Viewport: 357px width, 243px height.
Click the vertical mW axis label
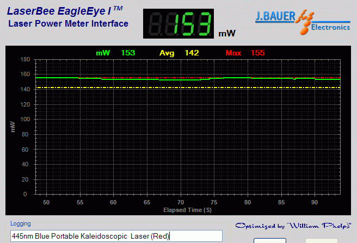coord(13,127)
